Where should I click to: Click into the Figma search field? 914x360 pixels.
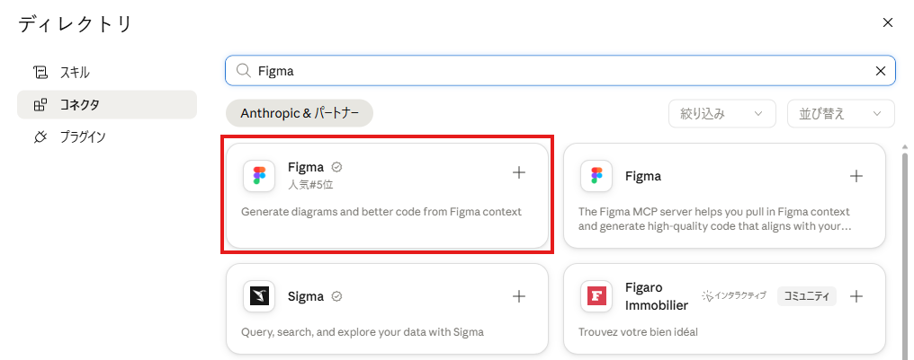pyautogui.click(x=560, y=71)
